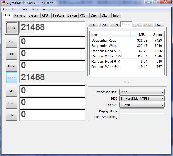Run the OGL benchmark button
The width and height of the screenshot is (173, 156).
12,115
